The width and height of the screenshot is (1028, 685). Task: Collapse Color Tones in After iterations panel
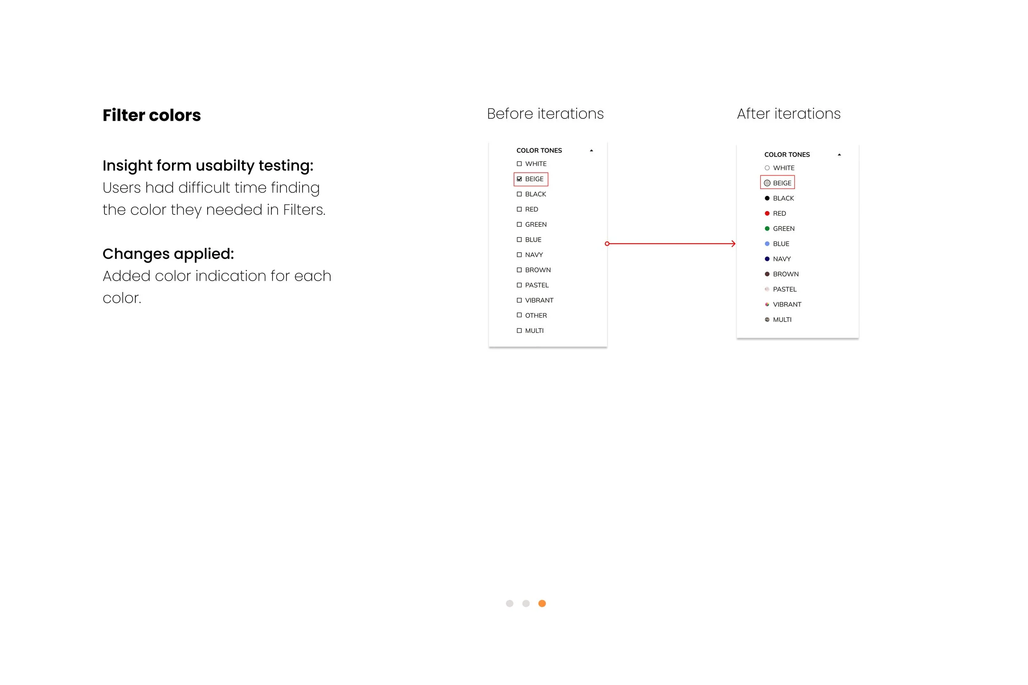839,155
